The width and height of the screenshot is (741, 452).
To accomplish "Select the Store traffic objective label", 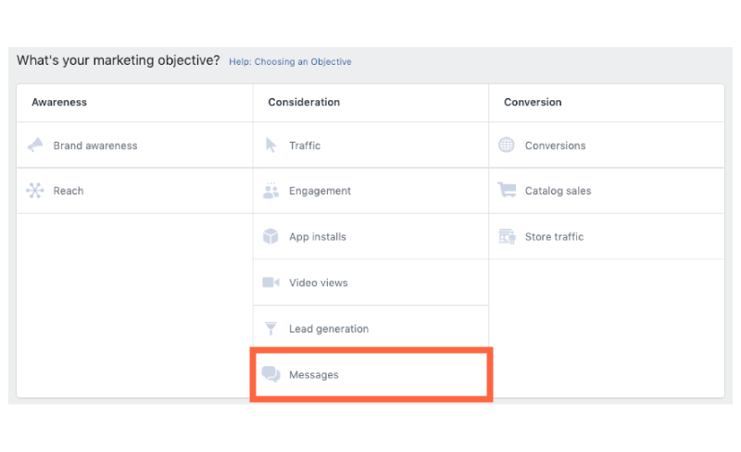I will pos(554,237).
